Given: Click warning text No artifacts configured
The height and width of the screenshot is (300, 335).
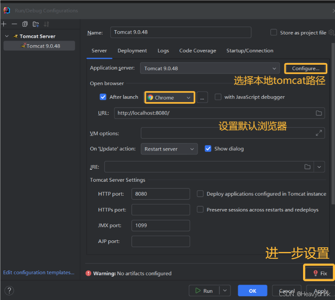Looking at the screenshot, I should 144,274.
